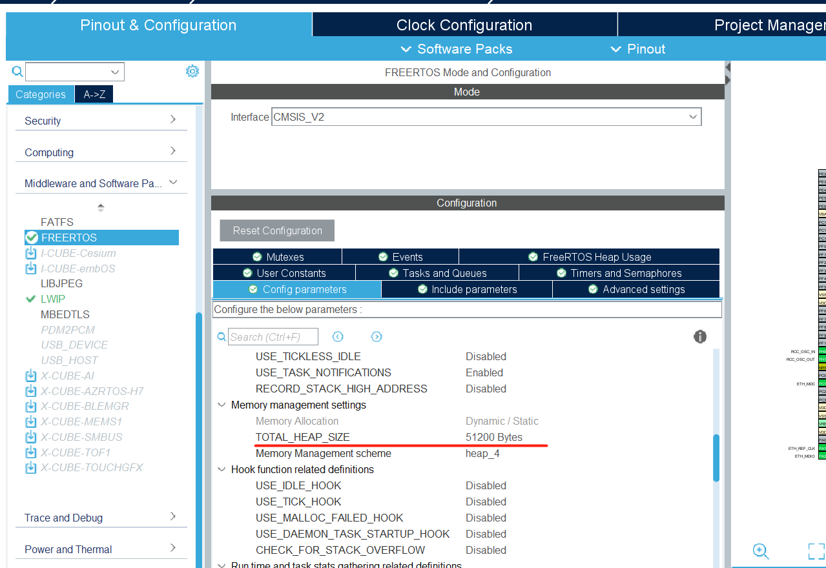Zoom in on the pinout view
The height and width of the screenshot is (568, 826).
pos(761,551)
